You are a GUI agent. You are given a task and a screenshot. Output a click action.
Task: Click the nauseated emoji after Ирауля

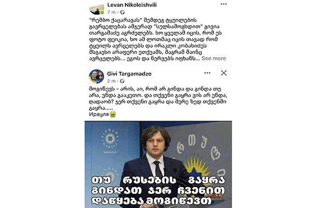point(113,114)
